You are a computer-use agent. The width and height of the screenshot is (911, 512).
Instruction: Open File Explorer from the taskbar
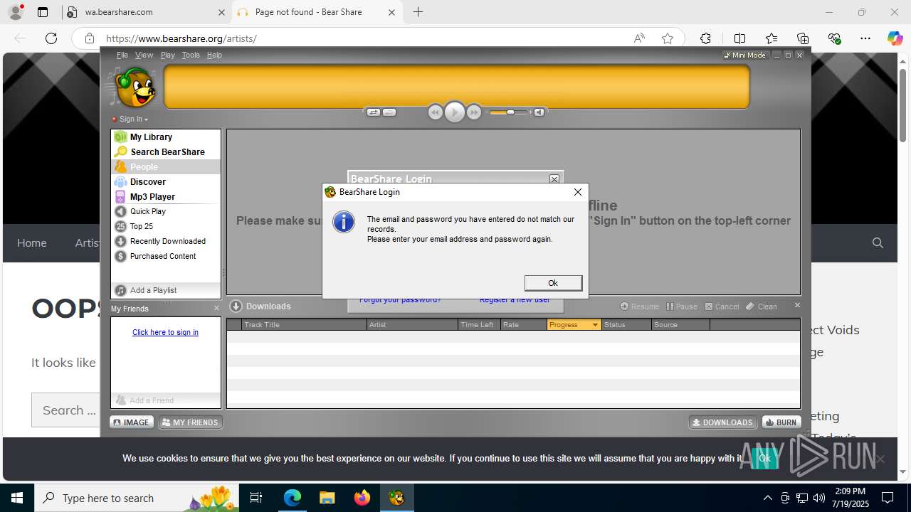[327, 498]
